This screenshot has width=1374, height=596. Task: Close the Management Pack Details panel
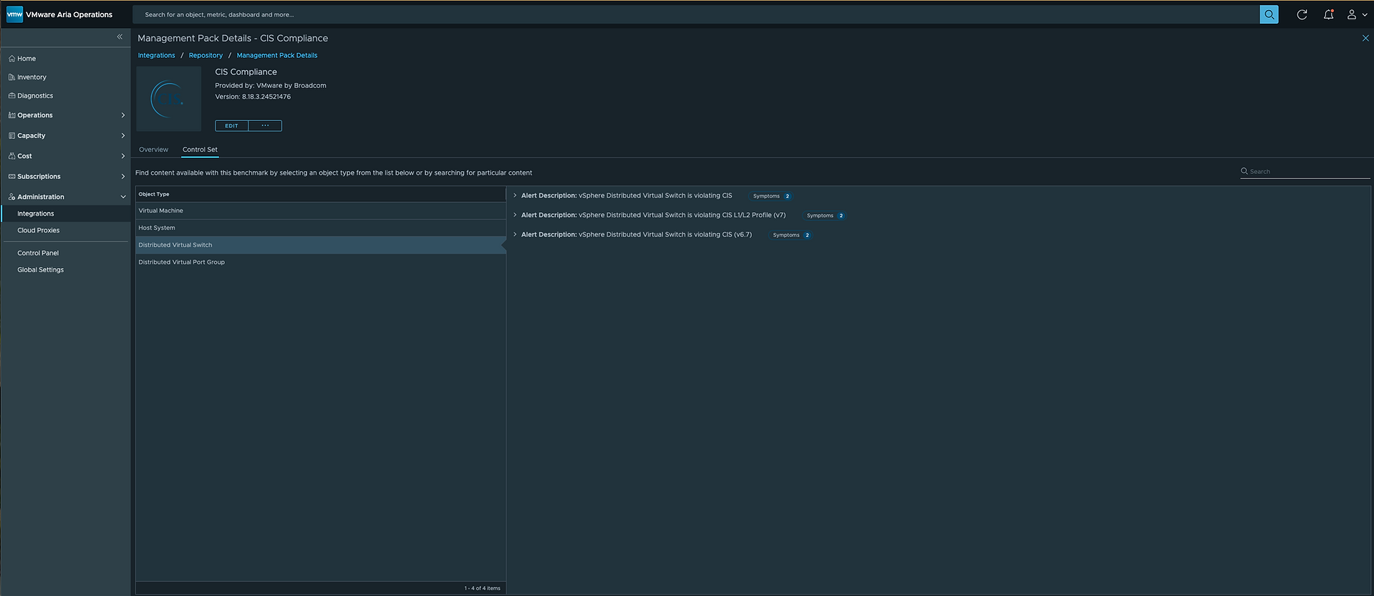pos(1365,38)
